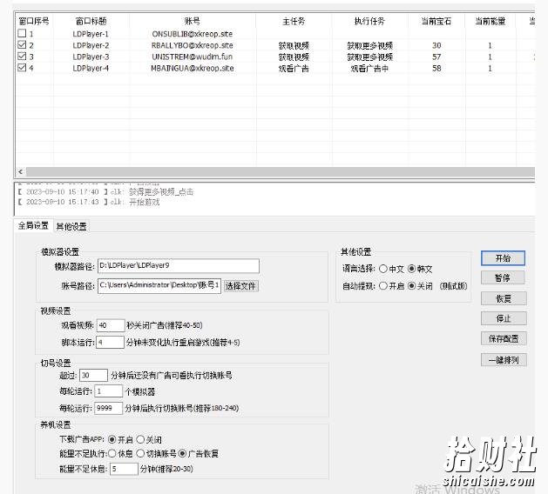Click log line 开始游戏
Image resolution: width=548 pixels, height=494 pixels.
click(x=89, y=202)
